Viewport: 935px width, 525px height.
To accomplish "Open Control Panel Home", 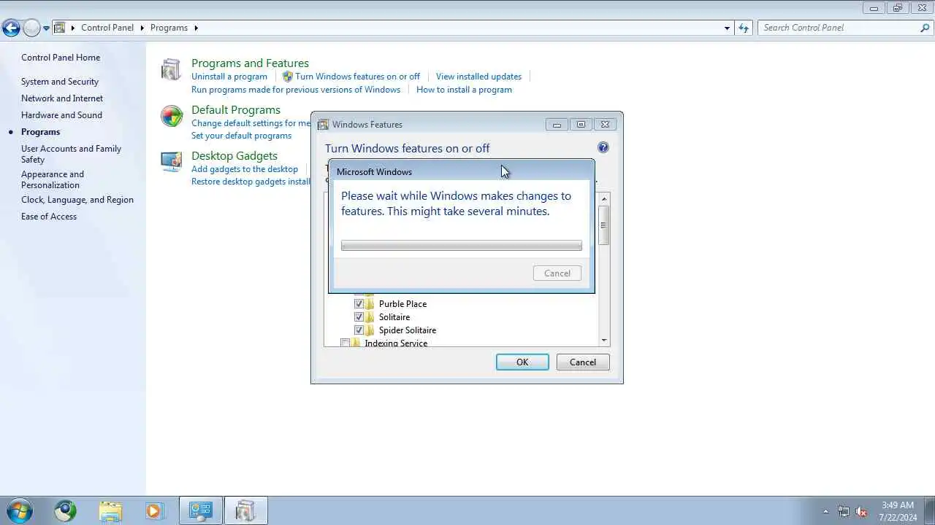I will 61,58.
